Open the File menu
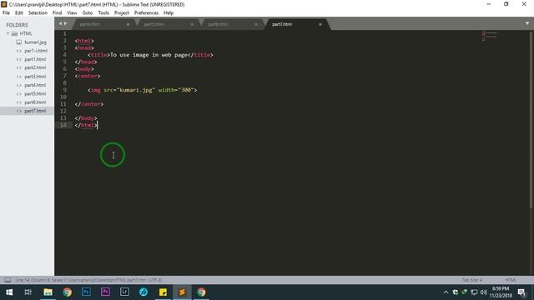The height and width of the screenshot is (300, 534). 6,13
